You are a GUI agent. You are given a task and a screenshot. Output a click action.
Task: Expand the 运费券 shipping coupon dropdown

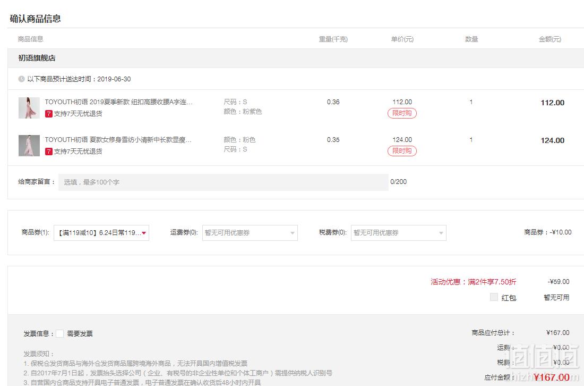coord(250,233)
